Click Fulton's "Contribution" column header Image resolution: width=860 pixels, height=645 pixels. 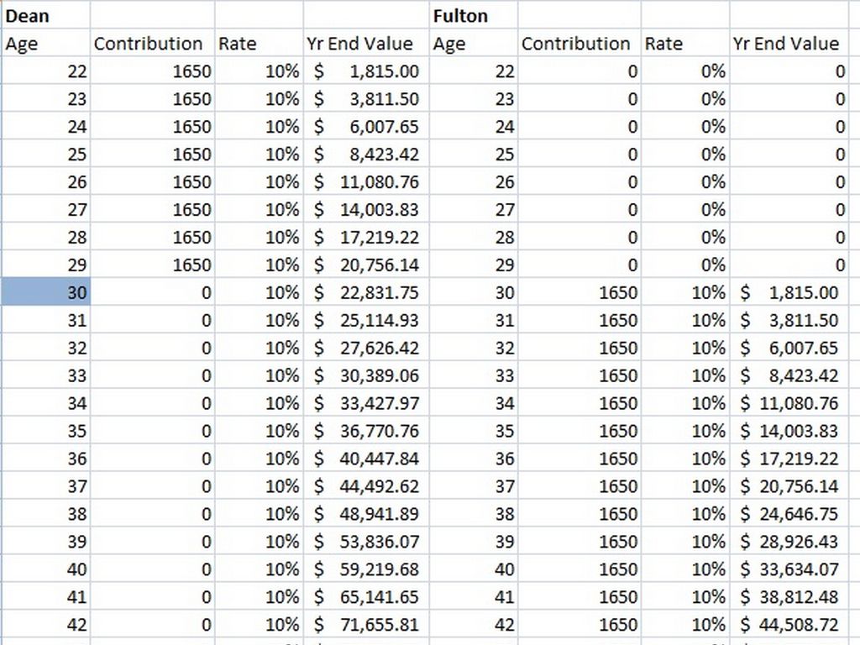[x=576, y=44]
